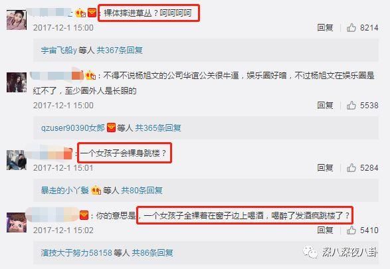Screen dimensions: 390x269
Task: Reply to the 2017-12-1 15:01 comment
Action: coord(325,168)
